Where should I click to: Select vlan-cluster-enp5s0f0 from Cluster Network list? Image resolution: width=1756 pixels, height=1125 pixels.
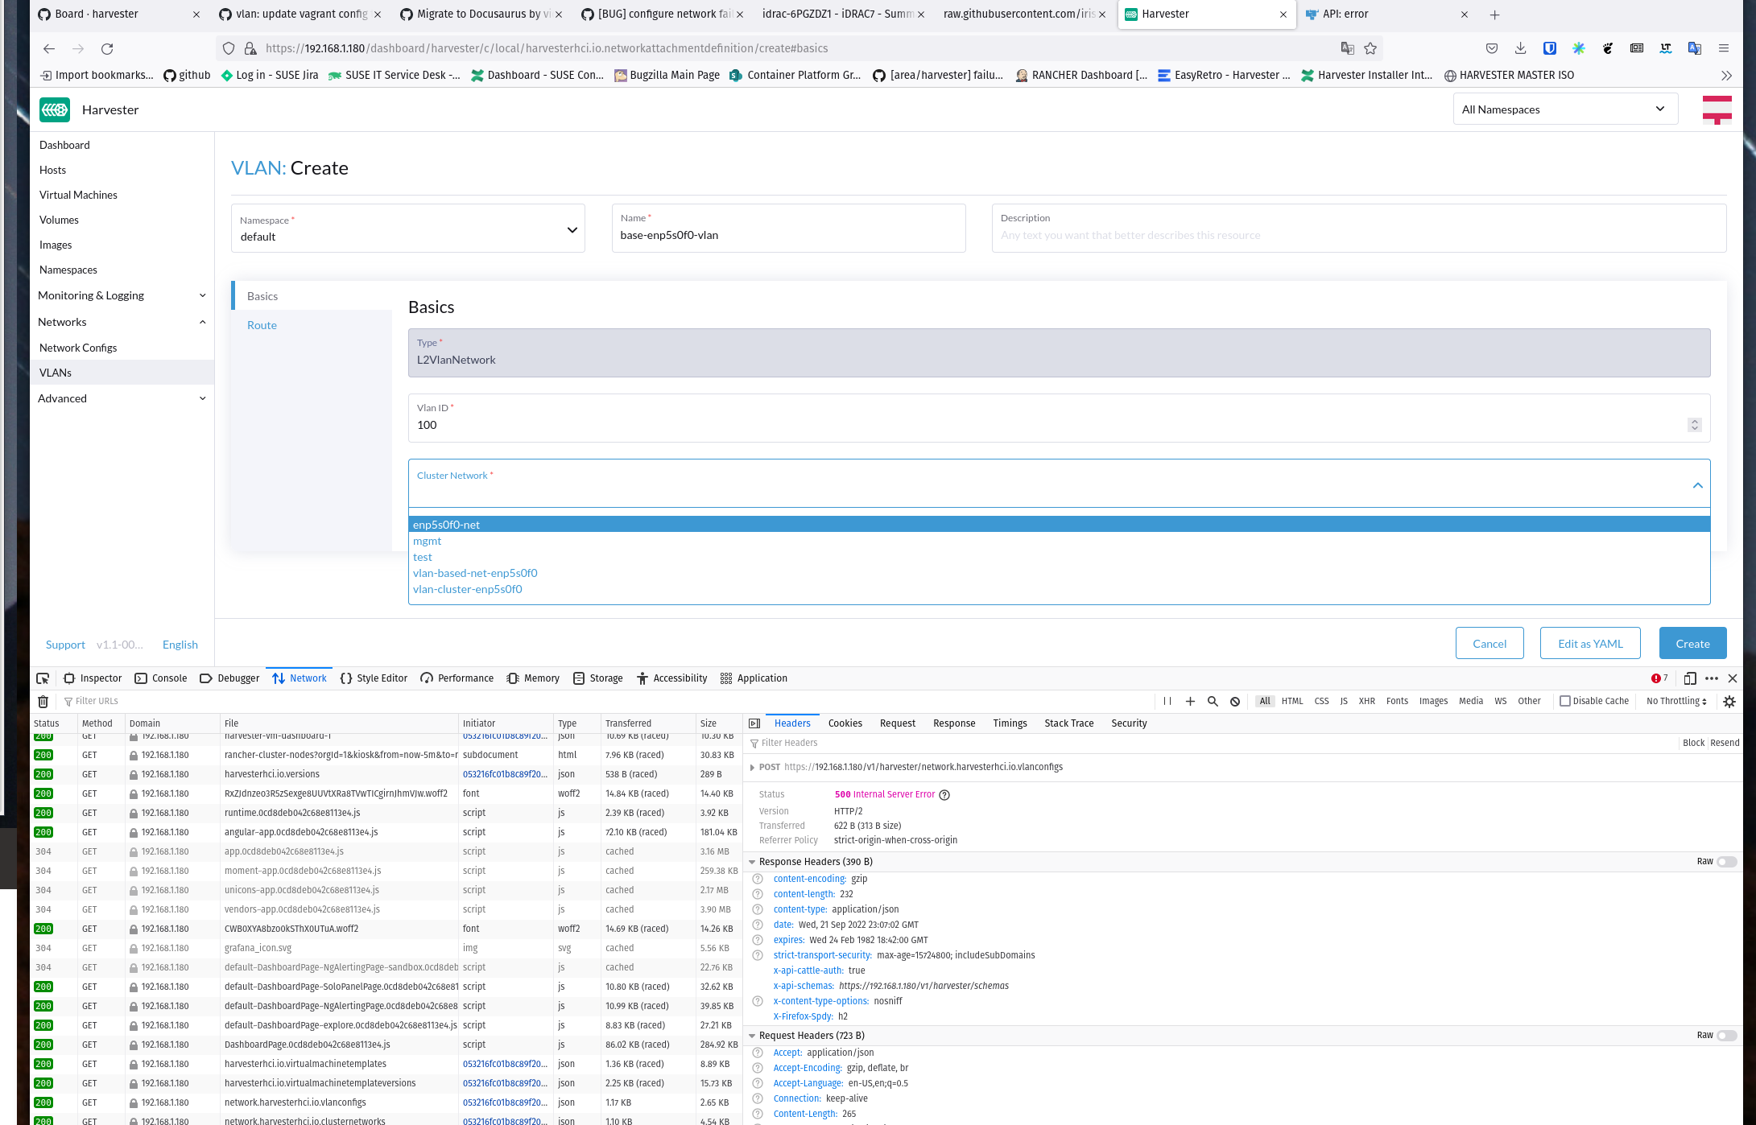[467, 589]
